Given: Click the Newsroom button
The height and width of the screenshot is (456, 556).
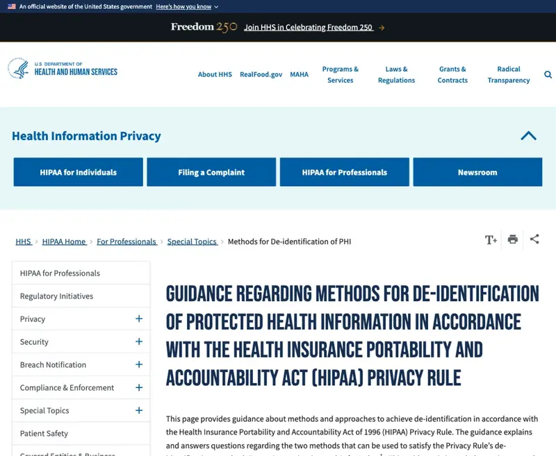Looking at the screenshot, I should (x=477, y=172).
